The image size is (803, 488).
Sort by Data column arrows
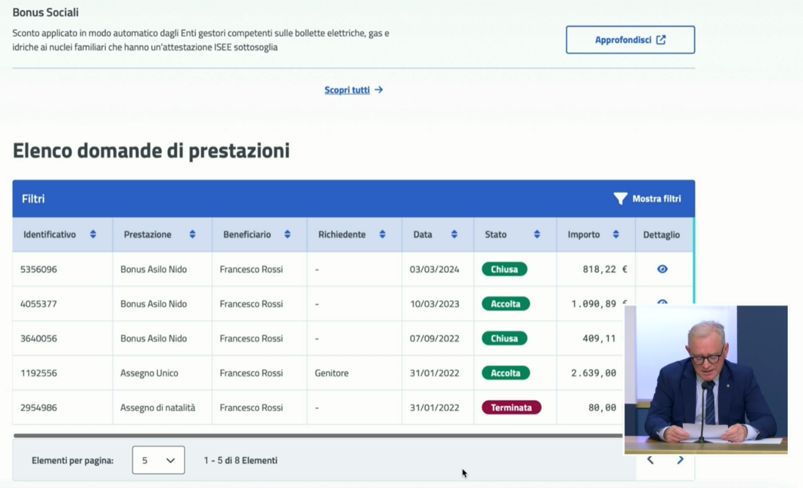[454, 235]
